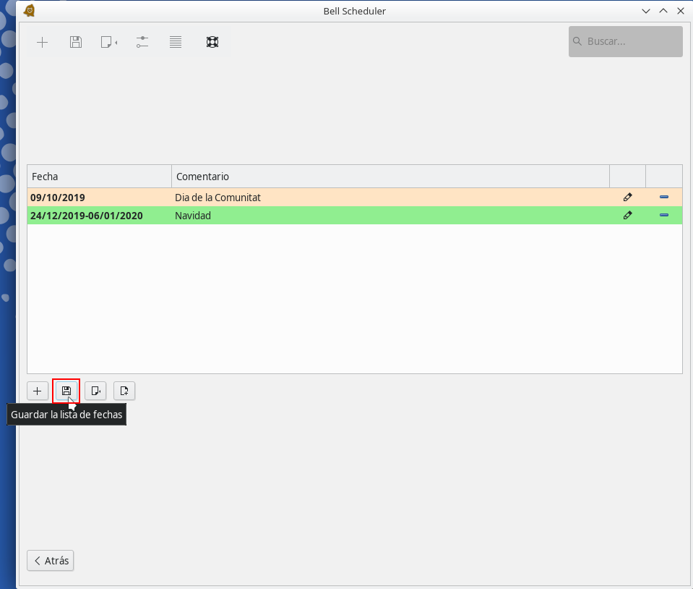
Task: Open the top toolbar page dropdown
Action: click(x=109, y=42)
